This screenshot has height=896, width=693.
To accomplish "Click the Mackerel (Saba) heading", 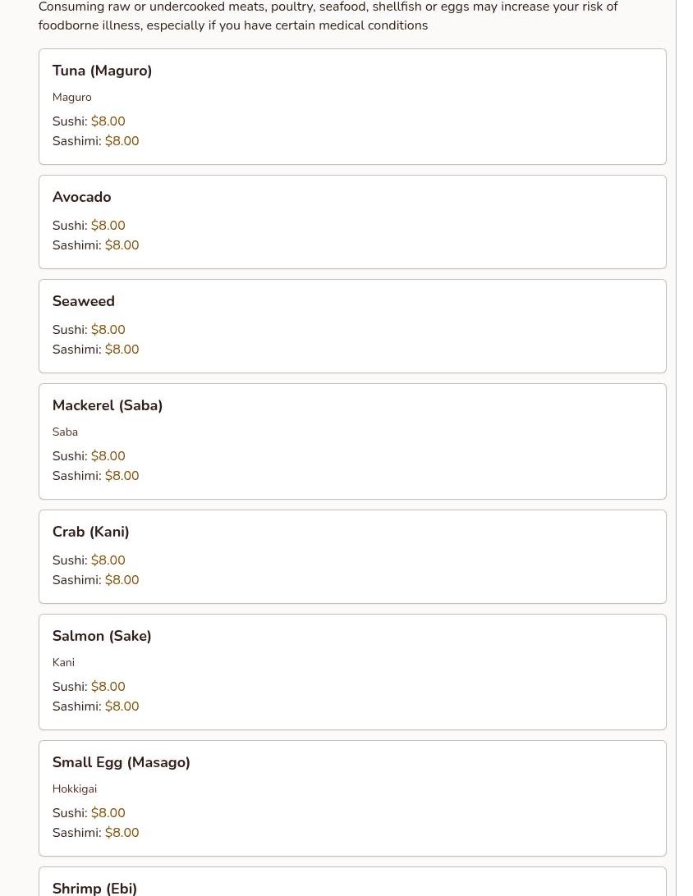I will [107, 405].
